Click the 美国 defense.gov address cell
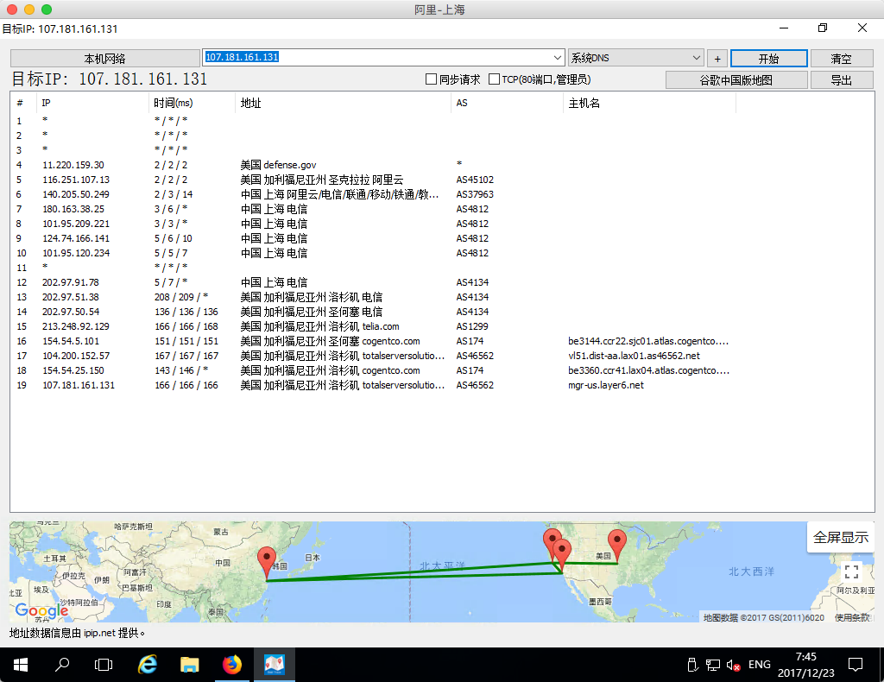Viewport: 884px width, 682px height. [279, 165]
